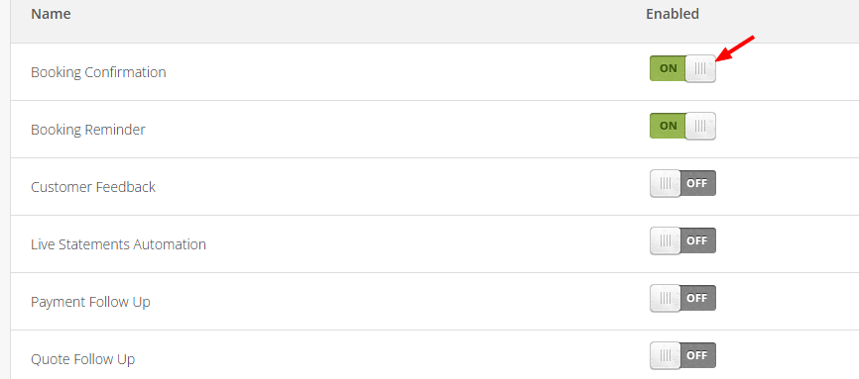Open the Booking Confirmation row name
Viewport: 859px width, 379px height.
tap(98, 72)
